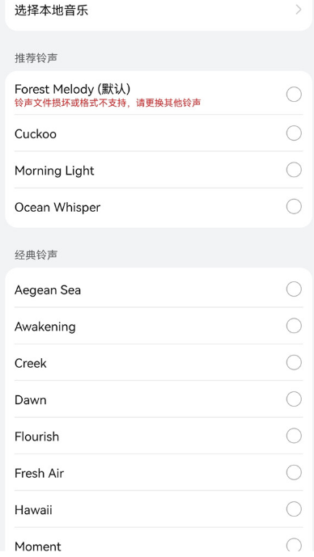Tap the Morning Light ringtone label

point(54,171)
